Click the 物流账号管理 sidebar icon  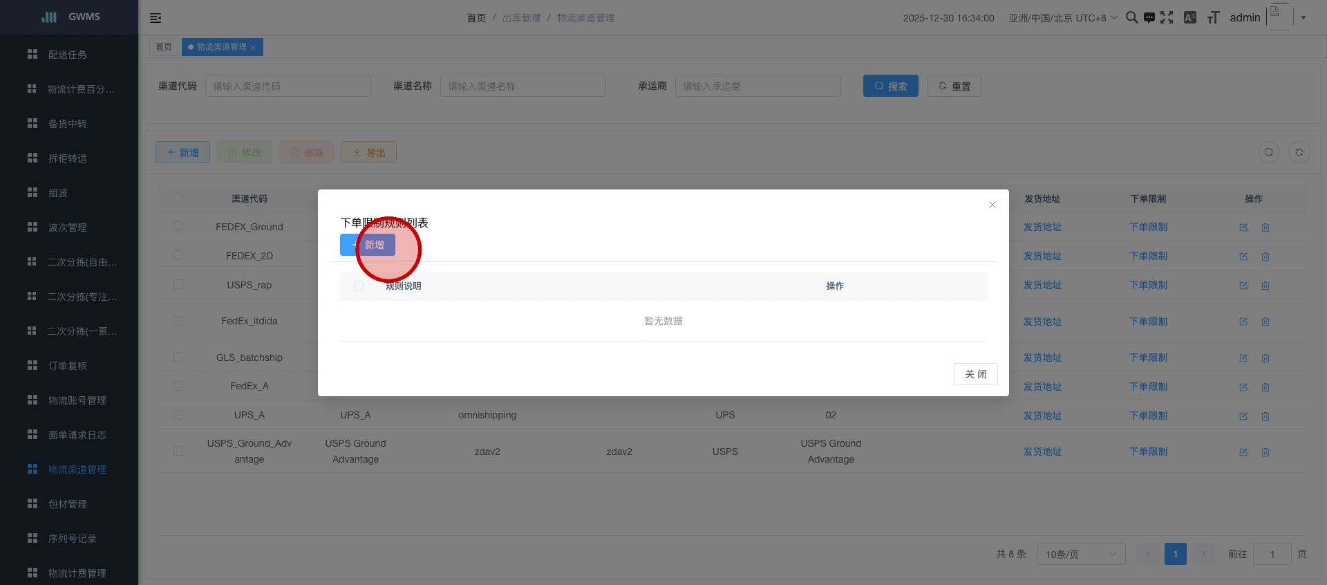[x=32, y=400]
